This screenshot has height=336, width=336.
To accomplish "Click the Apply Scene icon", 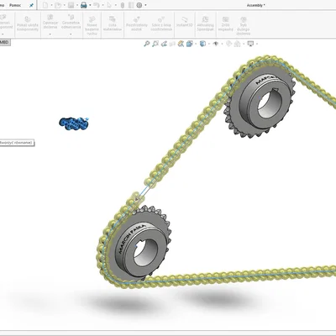I will 237,44.
